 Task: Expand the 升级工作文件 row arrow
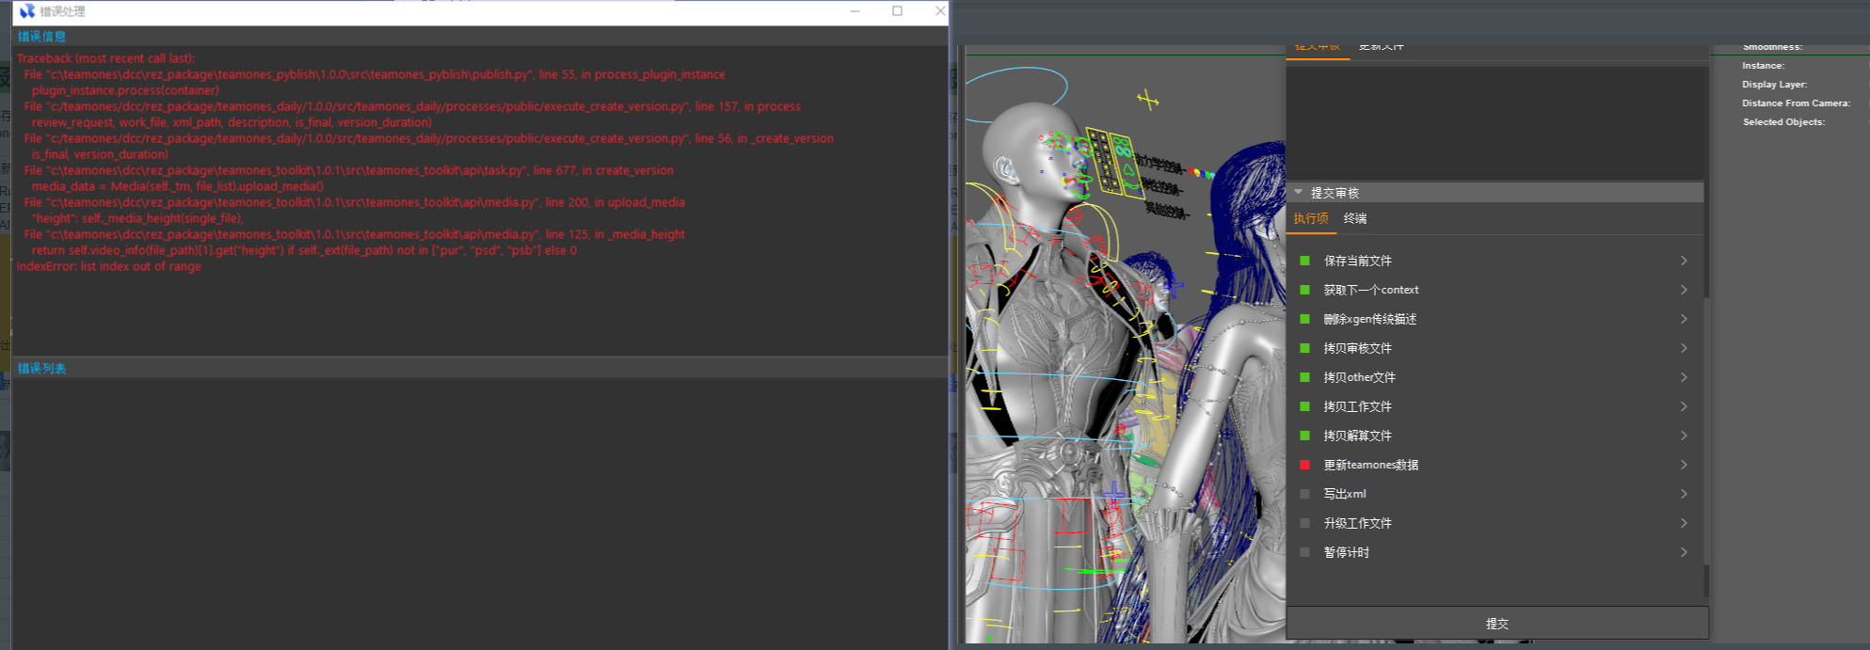1684,523
